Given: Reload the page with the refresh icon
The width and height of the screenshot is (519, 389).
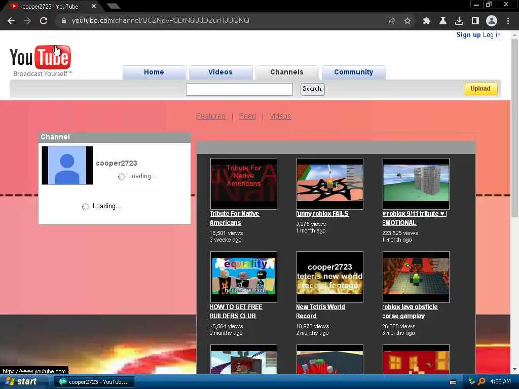Looking at the screenshot, I should pyautogui.click(x=44, y=21).
